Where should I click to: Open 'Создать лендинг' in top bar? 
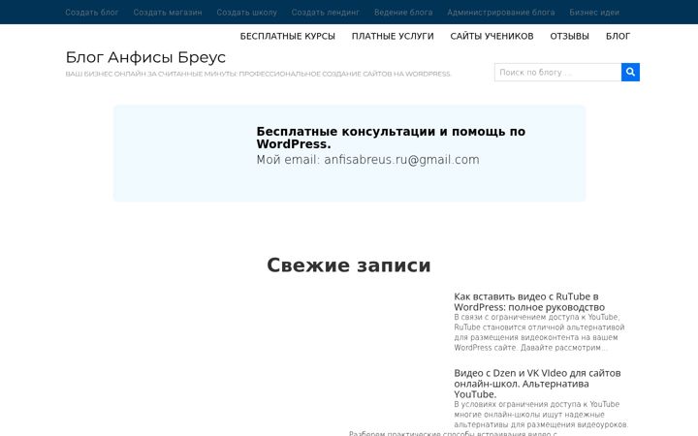[x=326, y=13]
